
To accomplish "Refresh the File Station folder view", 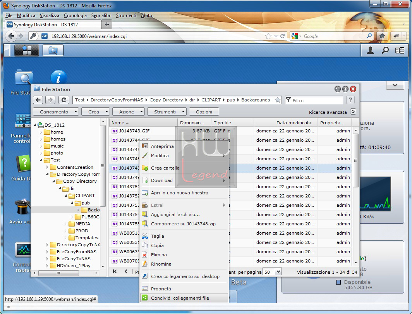I will 64,100.
